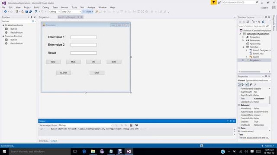The height and width of the screenshot is (155, 277).
Task: Select Form1.resx in Solution Explorer
Action: pos(258,53)
